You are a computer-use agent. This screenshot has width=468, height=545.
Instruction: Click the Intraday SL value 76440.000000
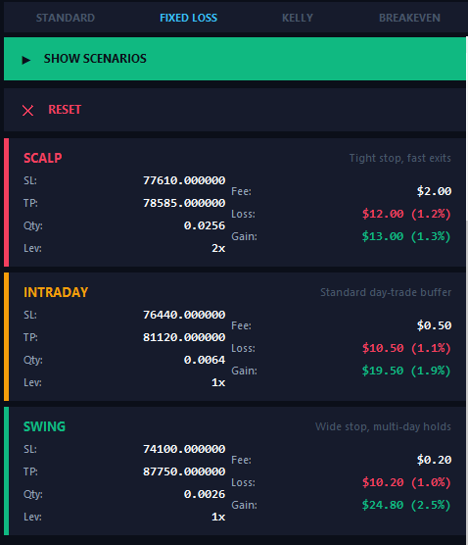click(184, 315)
